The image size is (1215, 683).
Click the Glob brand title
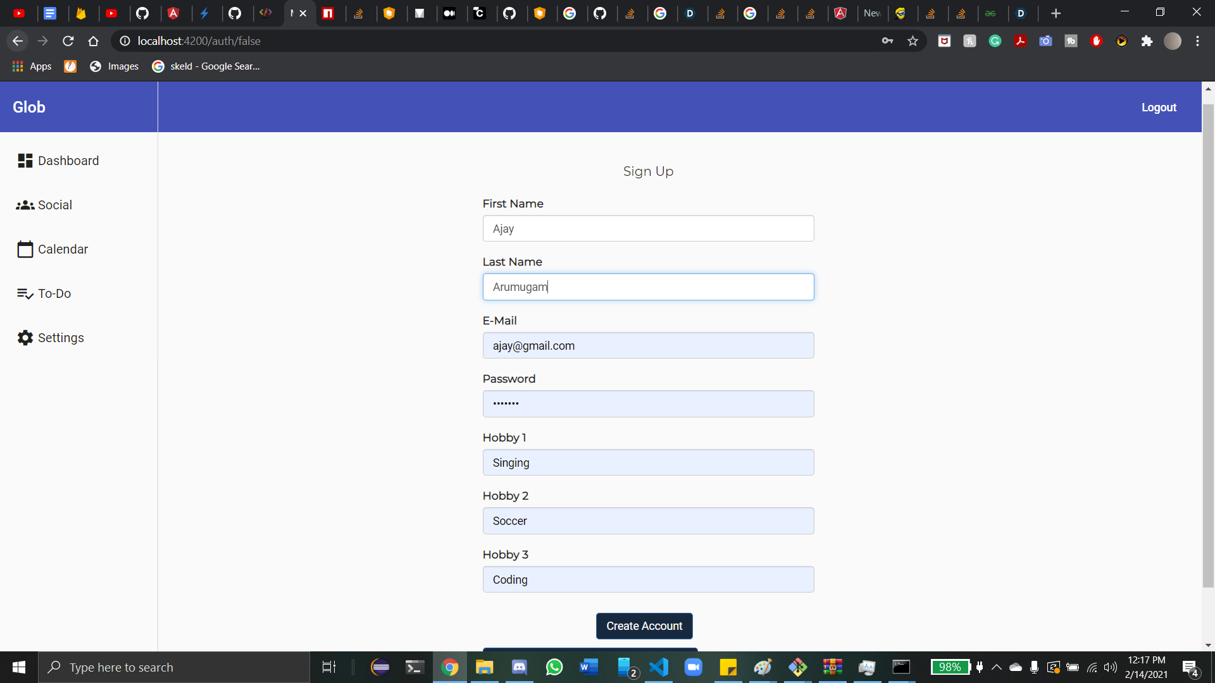pyautogui.click(x=29, y=108)
